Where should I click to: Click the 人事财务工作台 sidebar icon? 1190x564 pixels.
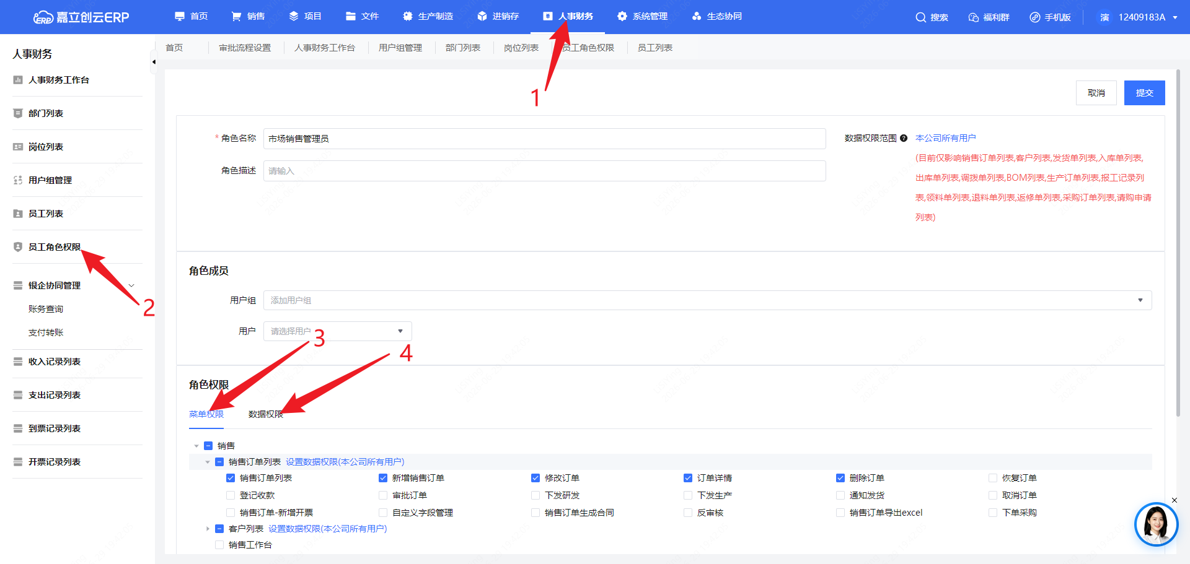click(18, 80)
